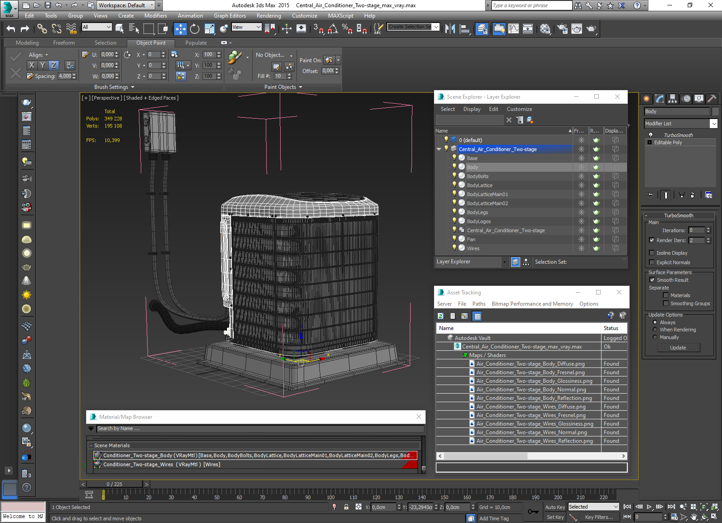
Task: Open the Modifiers menu
Action: (x=156, y=16)
